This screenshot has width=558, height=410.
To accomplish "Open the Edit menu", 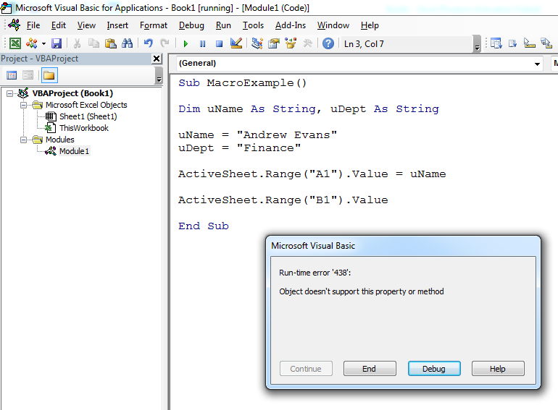I will [x=59, y=25].
